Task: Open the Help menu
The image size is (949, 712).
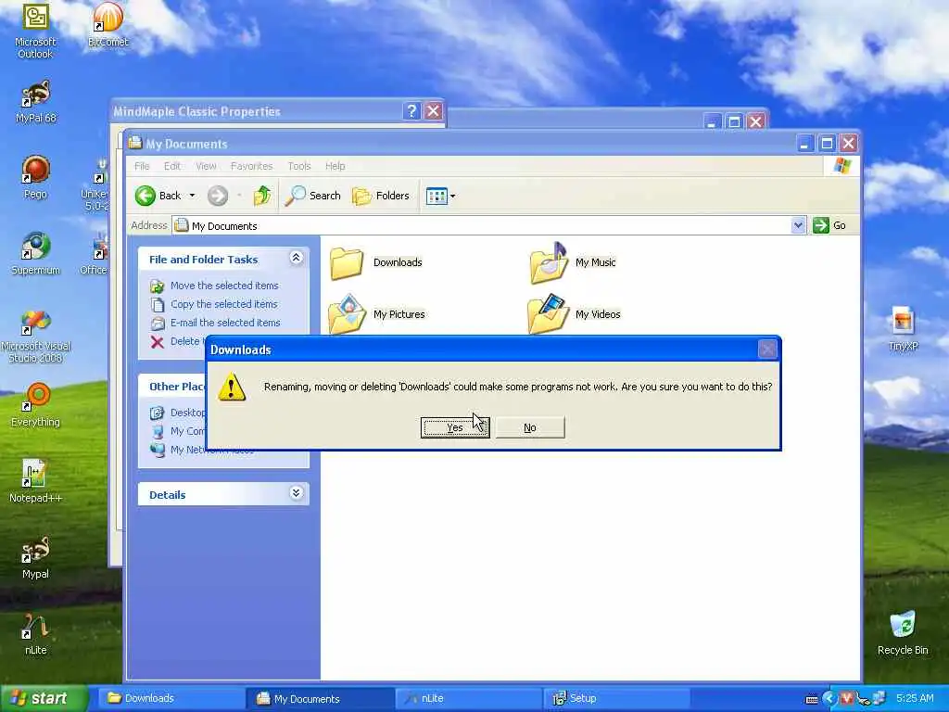Action: pyautogui.click(x=335, y=166)
